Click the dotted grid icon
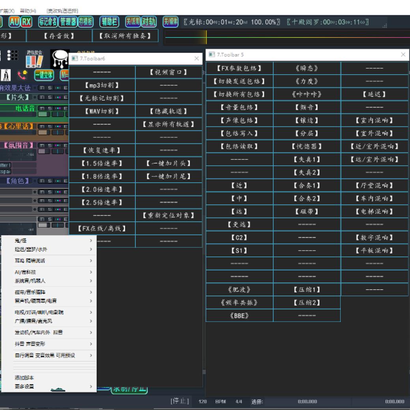 tap(12, 55)
